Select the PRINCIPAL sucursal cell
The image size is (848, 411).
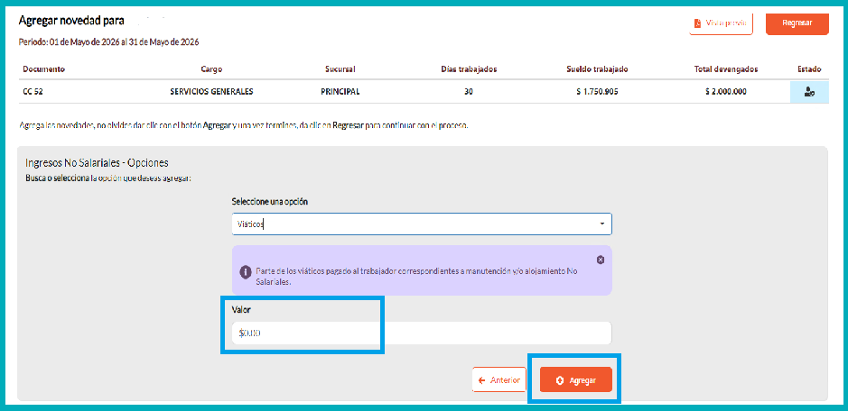pos(340,92)
